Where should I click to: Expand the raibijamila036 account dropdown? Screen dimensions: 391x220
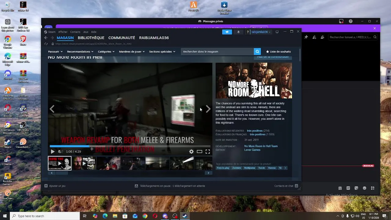point(261,32)
